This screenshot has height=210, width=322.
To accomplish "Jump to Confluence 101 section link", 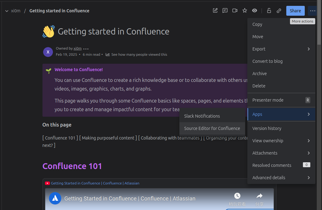I will coord(60,138).
